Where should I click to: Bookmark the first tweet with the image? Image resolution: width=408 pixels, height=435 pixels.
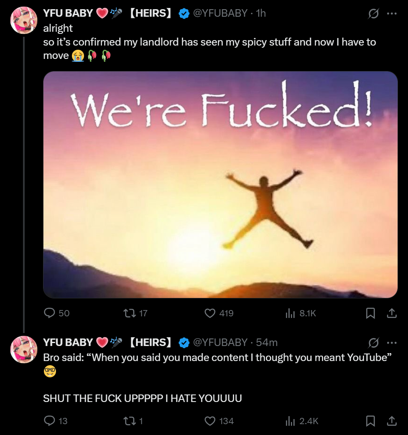370,313
